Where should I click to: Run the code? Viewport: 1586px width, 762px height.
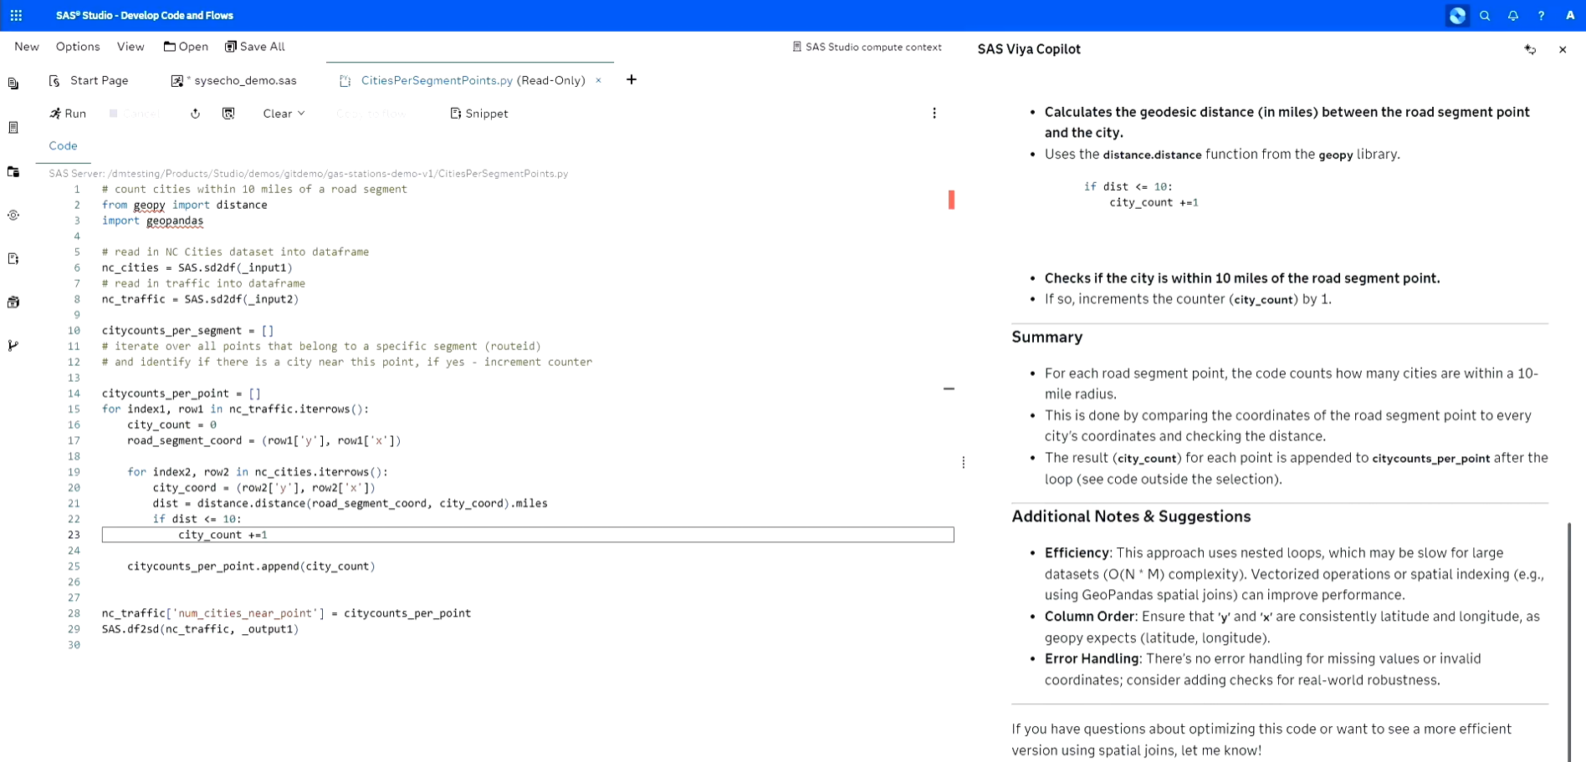pyautogui.click(x=68, y=114)
